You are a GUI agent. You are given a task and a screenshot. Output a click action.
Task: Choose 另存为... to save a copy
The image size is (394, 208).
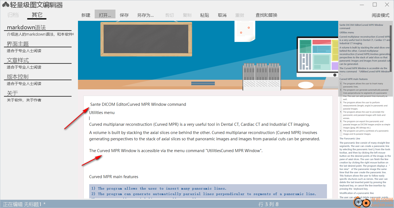(146, 15)
